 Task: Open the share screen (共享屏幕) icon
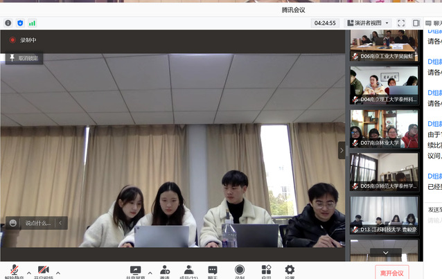(x=135, y=270)
